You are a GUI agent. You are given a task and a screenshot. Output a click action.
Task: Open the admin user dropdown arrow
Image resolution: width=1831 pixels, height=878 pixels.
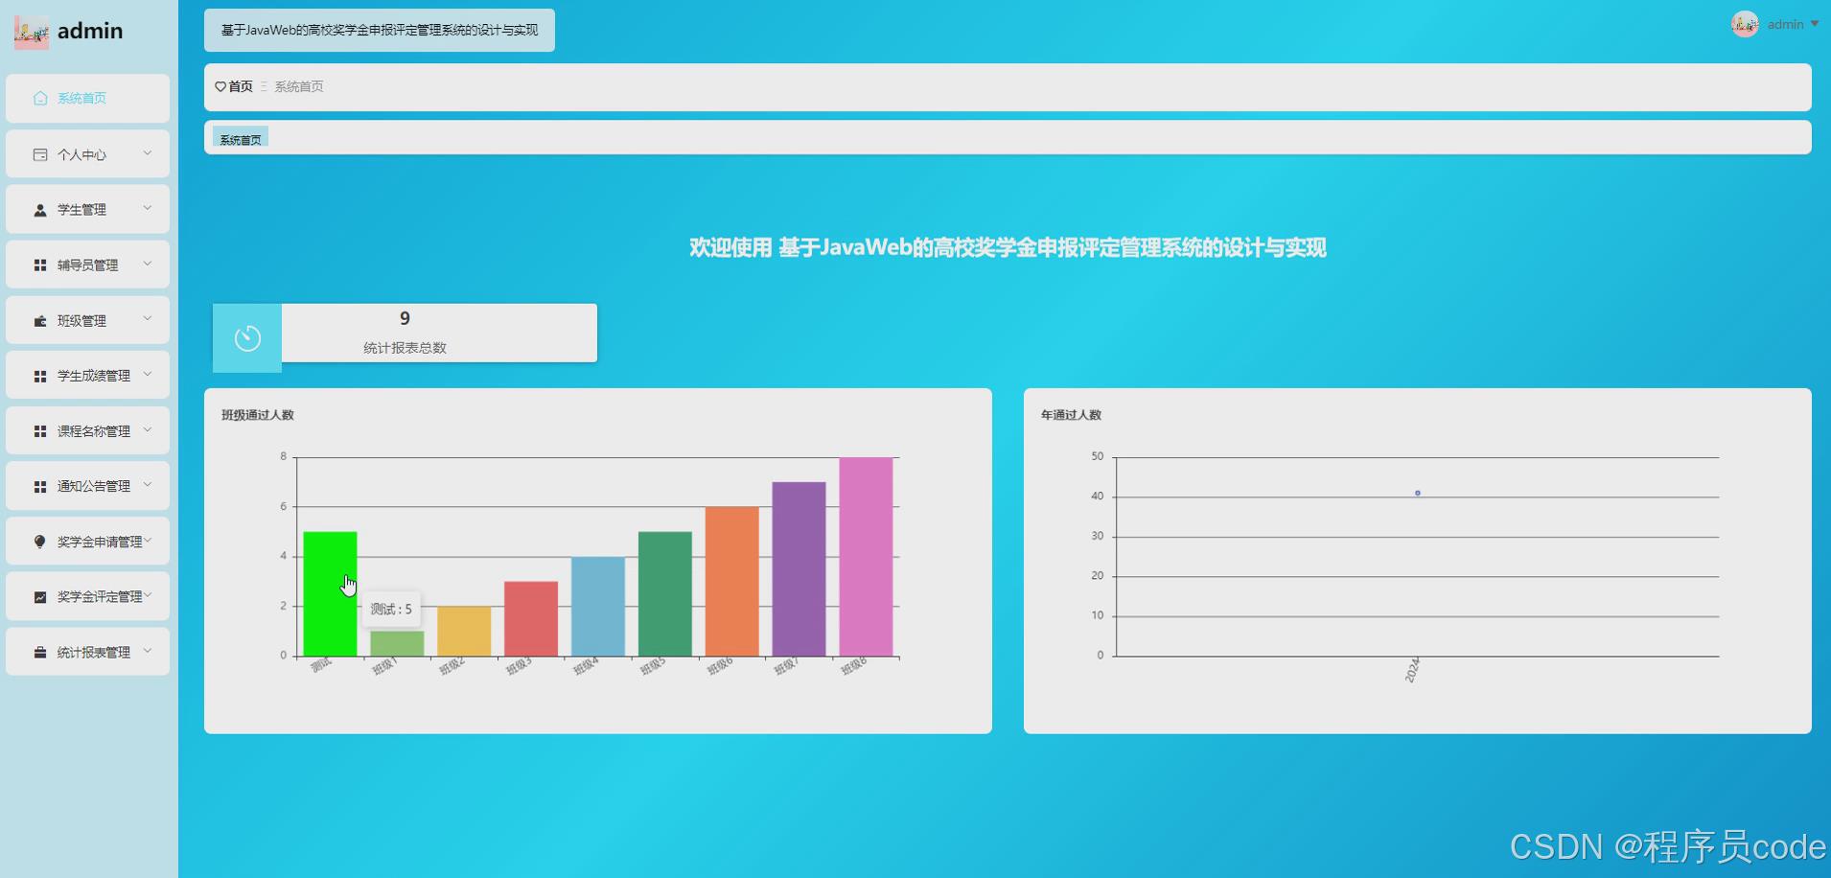pyautogui.click(x=1815, y=24)
